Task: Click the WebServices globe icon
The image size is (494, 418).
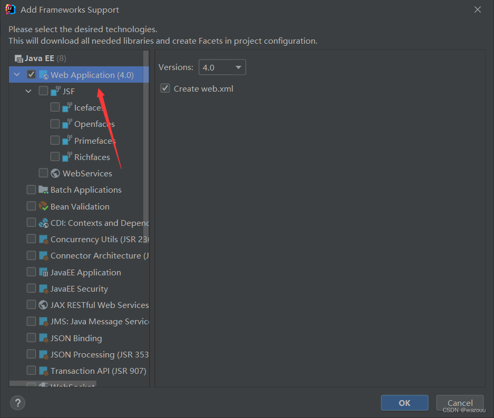Action: click(x=55, y=173)
